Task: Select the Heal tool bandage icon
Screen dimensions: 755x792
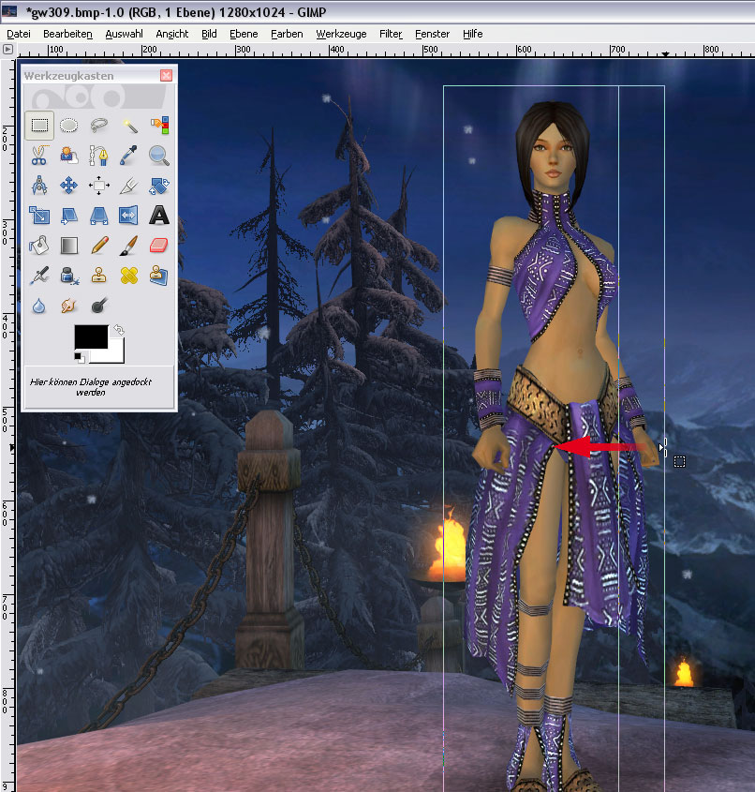Action: click(129, 276)
